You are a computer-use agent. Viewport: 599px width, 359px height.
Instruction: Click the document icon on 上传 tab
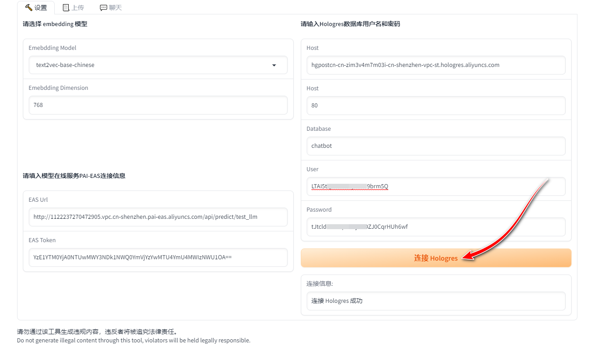(x=66, y=8)
